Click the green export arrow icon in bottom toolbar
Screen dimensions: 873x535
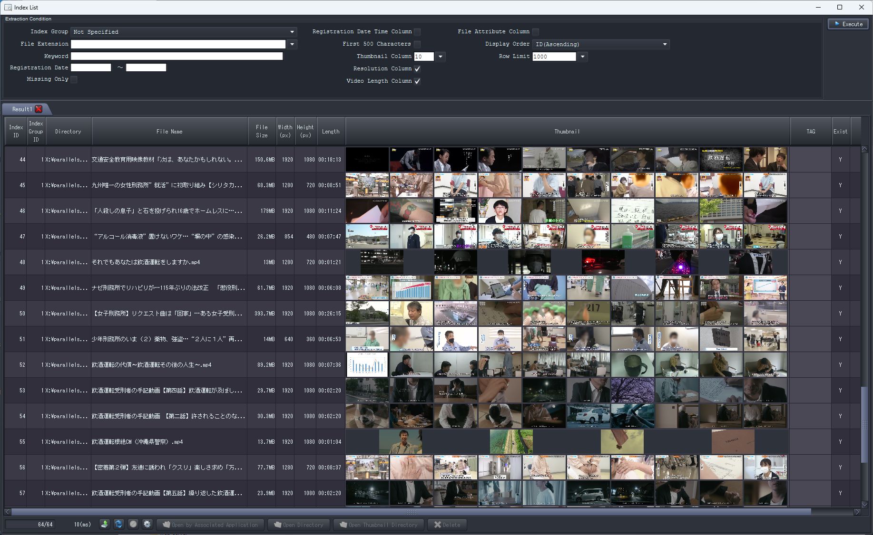105,524
